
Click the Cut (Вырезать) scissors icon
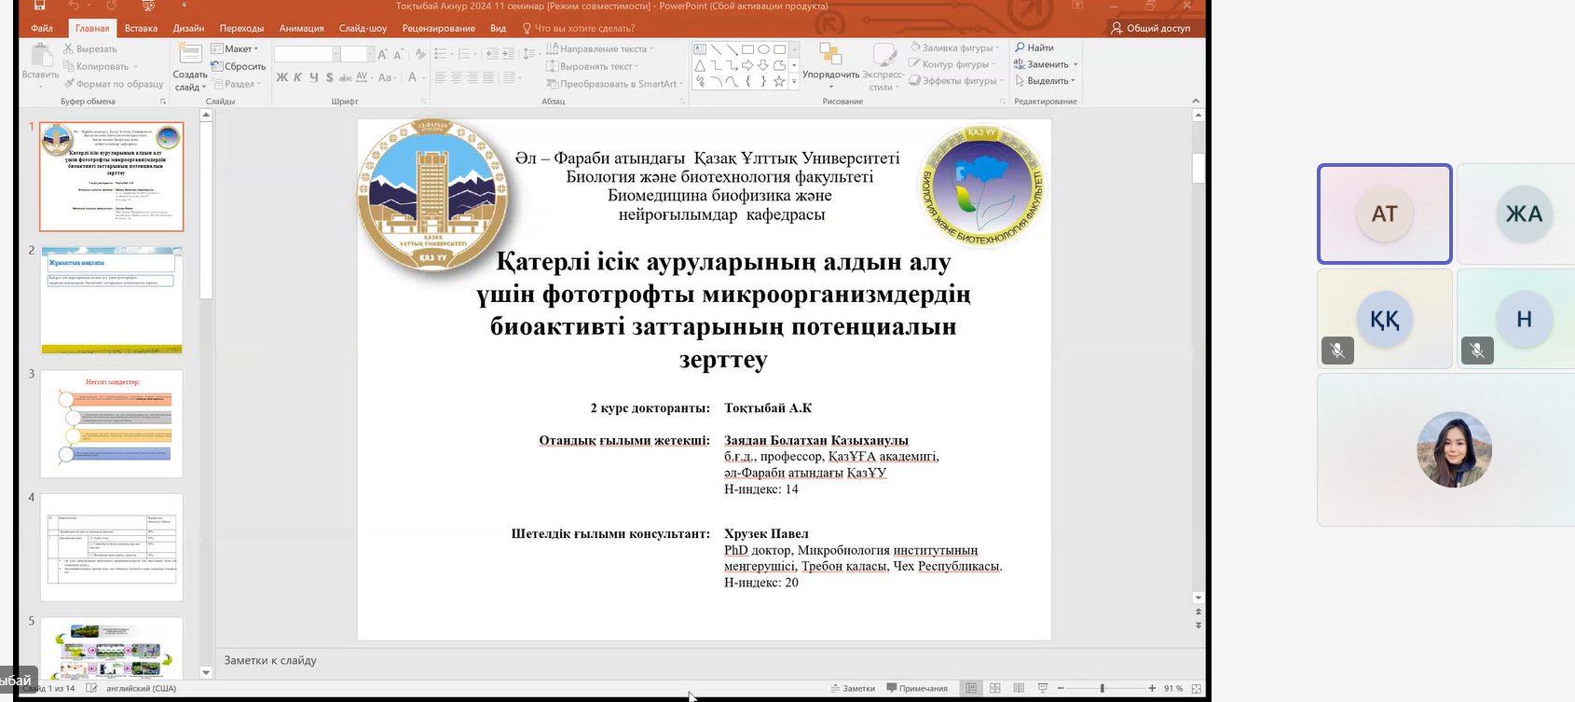68,48
